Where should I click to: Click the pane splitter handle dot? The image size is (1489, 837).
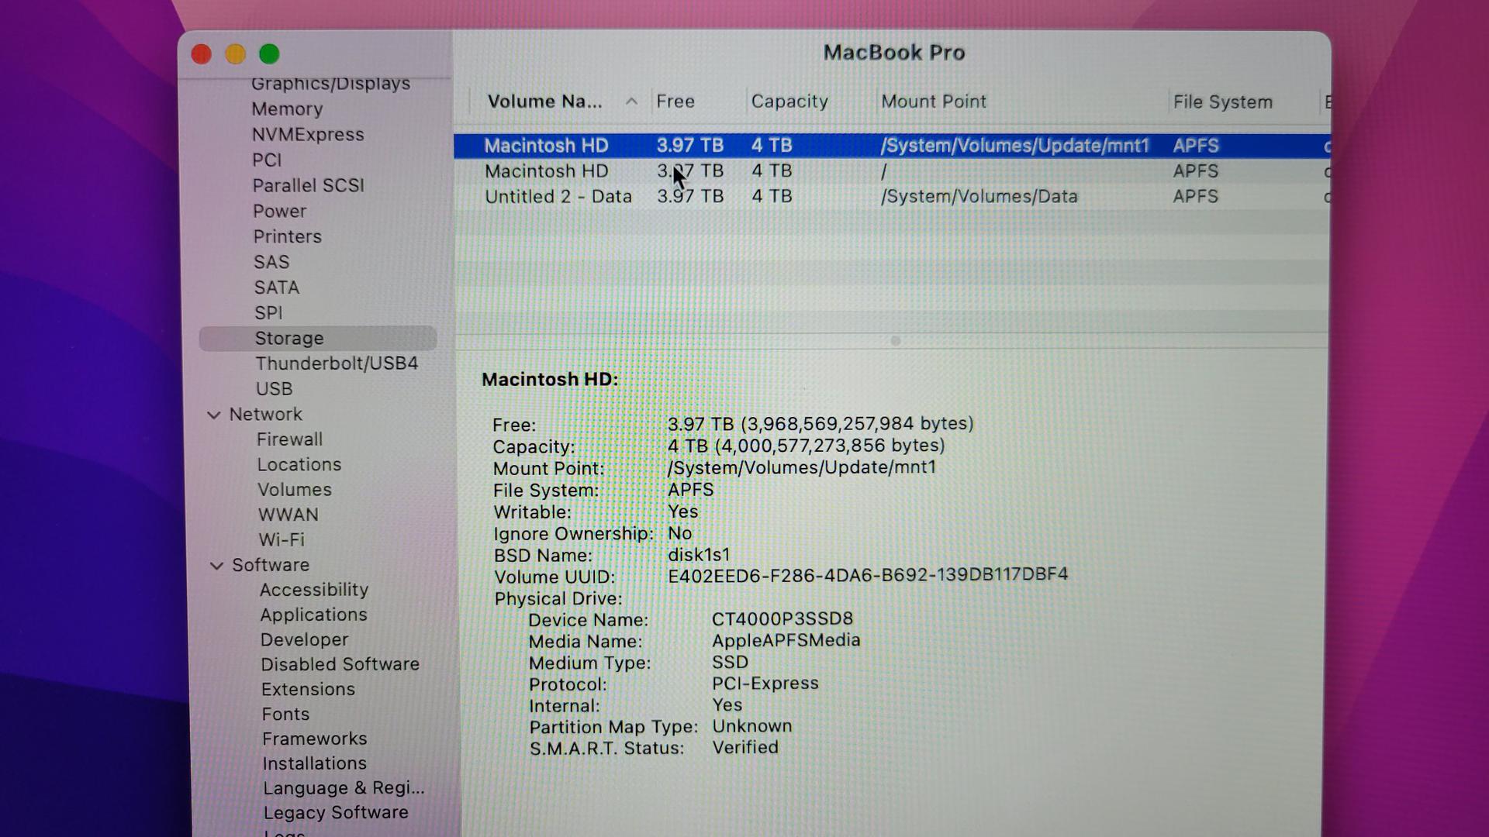click(x=895, y=341)
